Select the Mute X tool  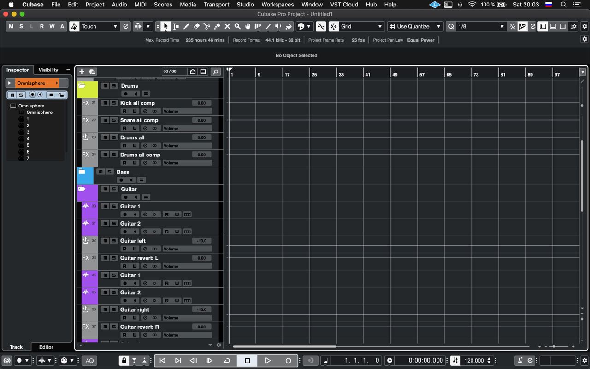coord(227,26)
